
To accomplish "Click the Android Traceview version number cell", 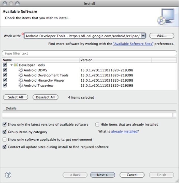I will 107,86.
